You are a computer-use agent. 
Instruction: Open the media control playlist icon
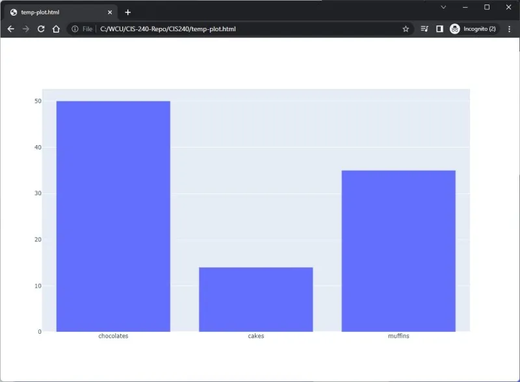coord(424,29)
